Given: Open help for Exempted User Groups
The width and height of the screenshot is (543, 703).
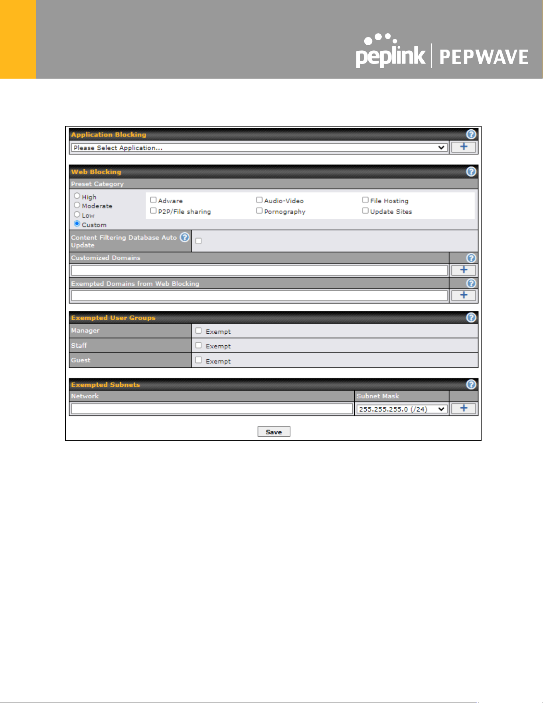Looking at the screenshot, I should [471, 318].
